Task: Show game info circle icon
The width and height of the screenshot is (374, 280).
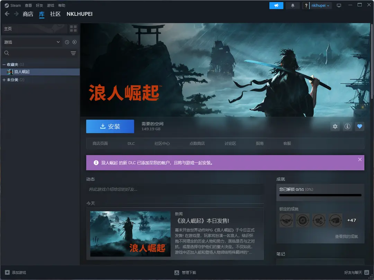Action: (347, 126)
